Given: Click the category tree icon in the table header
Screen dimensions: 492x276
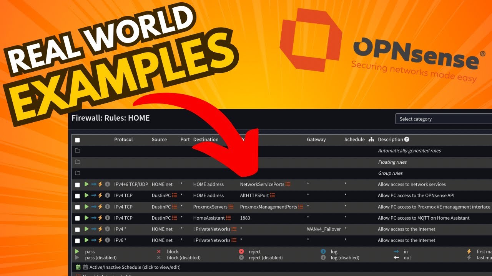Looking at the screenshot, I should (x=371, y=140).
